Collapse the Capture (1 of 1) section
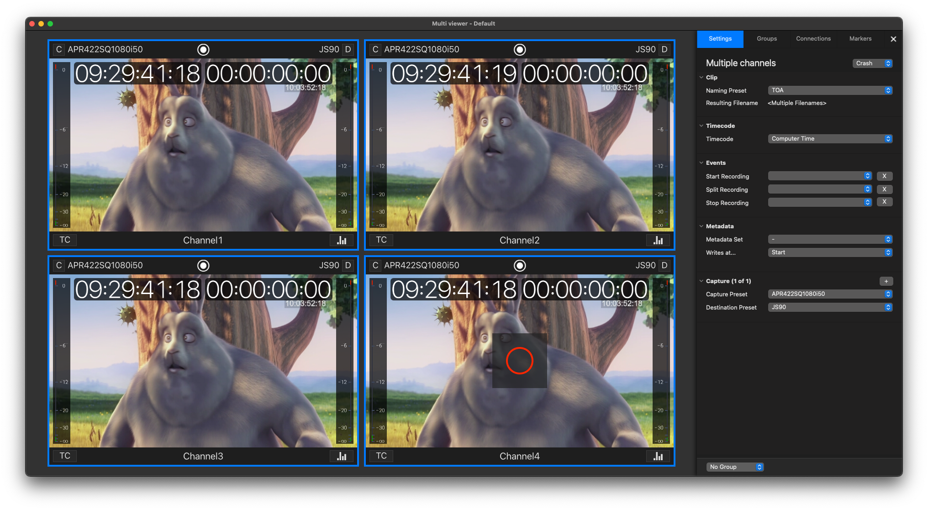Screen dimensions: 928x510 (x=701, y=281)
